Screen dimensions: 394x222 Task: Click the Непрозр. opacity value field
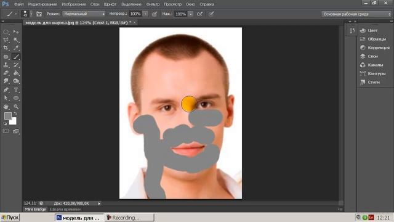[x=135, y=14]
